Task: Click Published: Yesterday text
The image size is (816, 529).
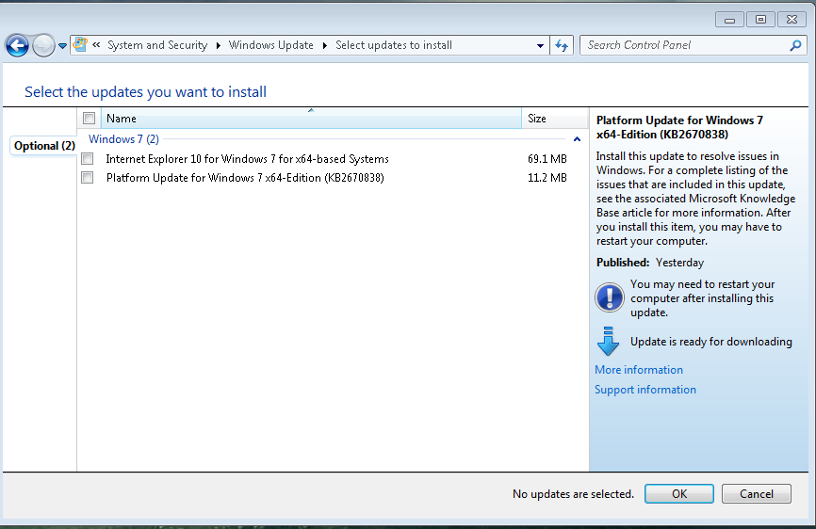Action: tap(650, 263)
